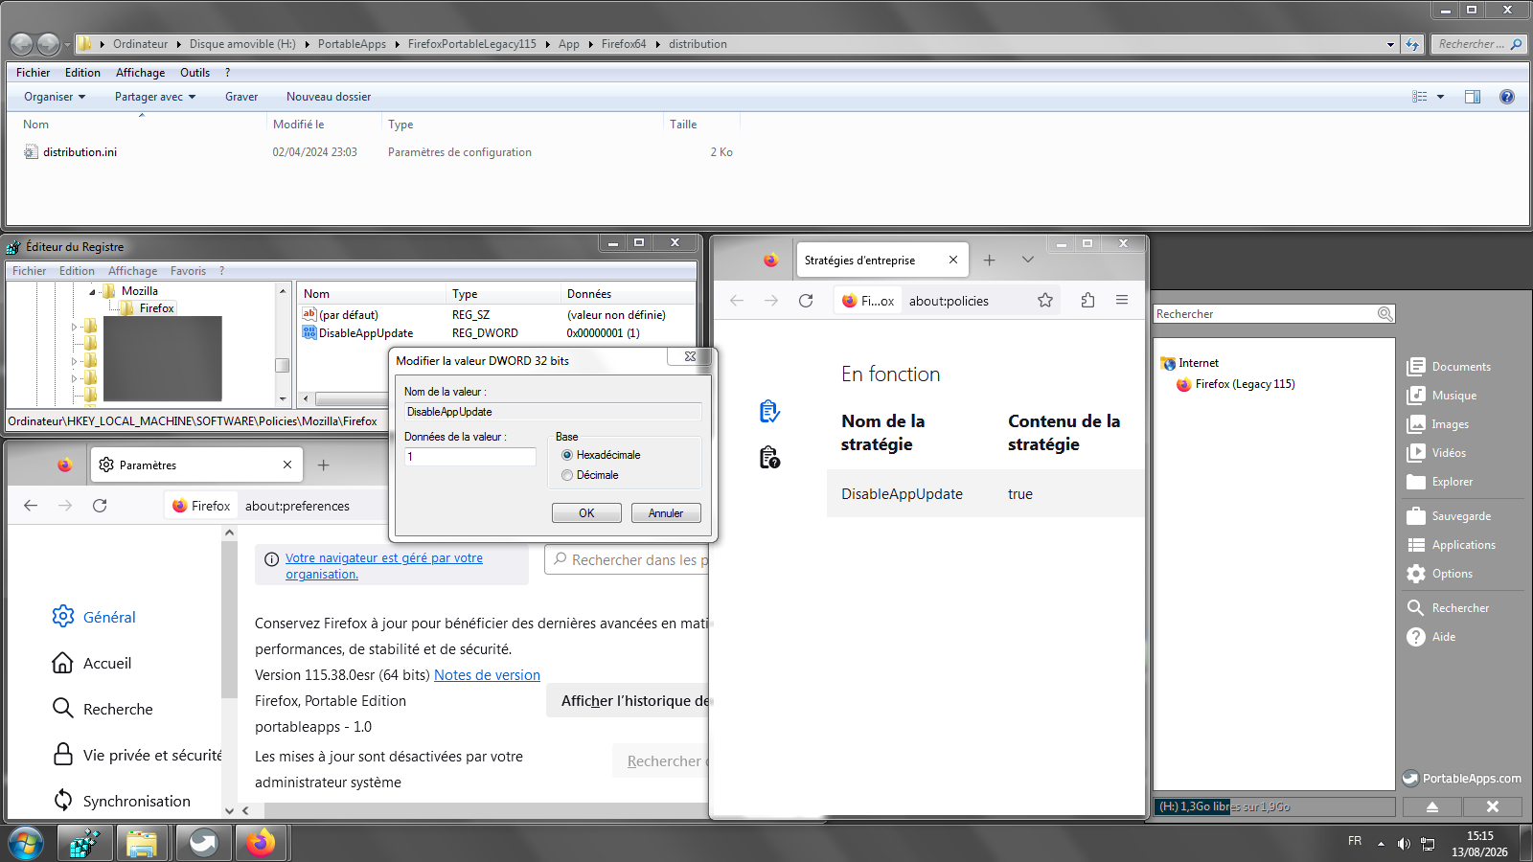Open the Affichage menu in Explorer
Screen dimensions: 1533x862
[x=140, y=73]
